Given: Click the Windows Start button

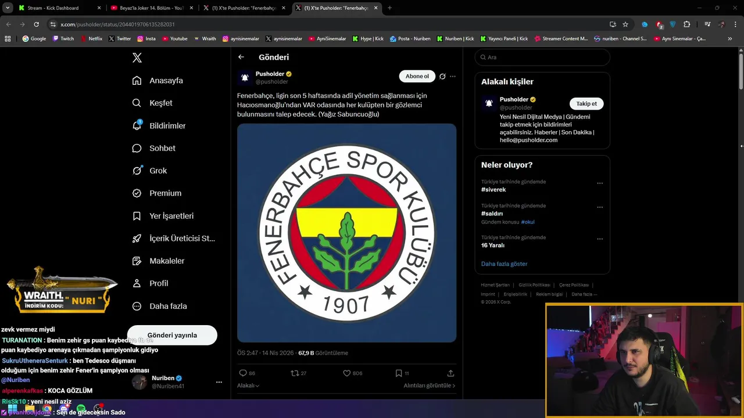Looking at the screenshot, I should pos(12,409).
